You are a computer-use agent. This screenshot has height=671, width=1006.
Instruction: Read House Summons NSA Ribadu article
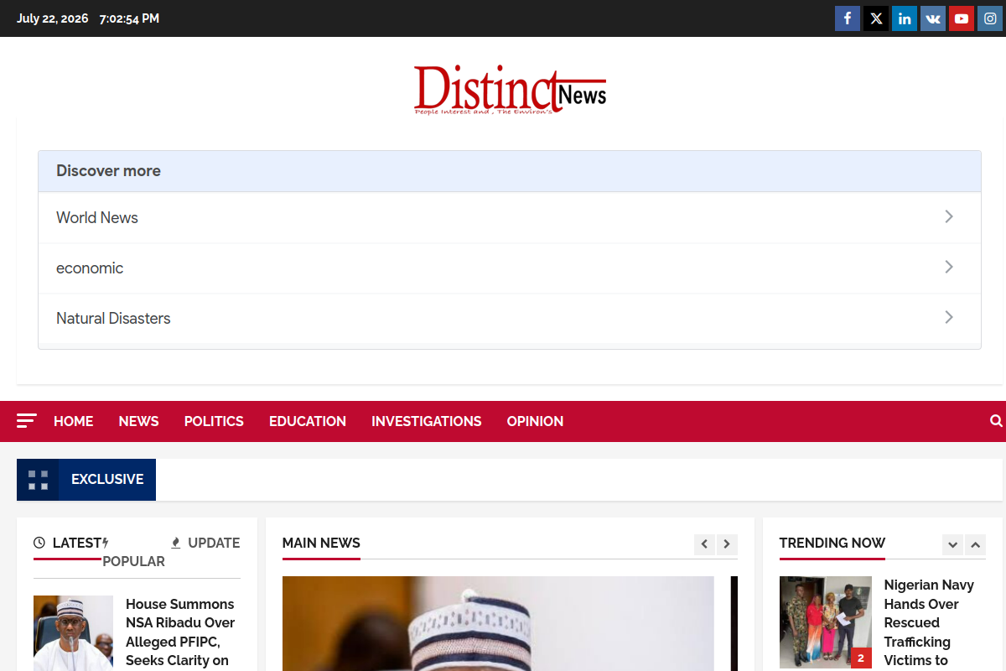pos(180,632)
